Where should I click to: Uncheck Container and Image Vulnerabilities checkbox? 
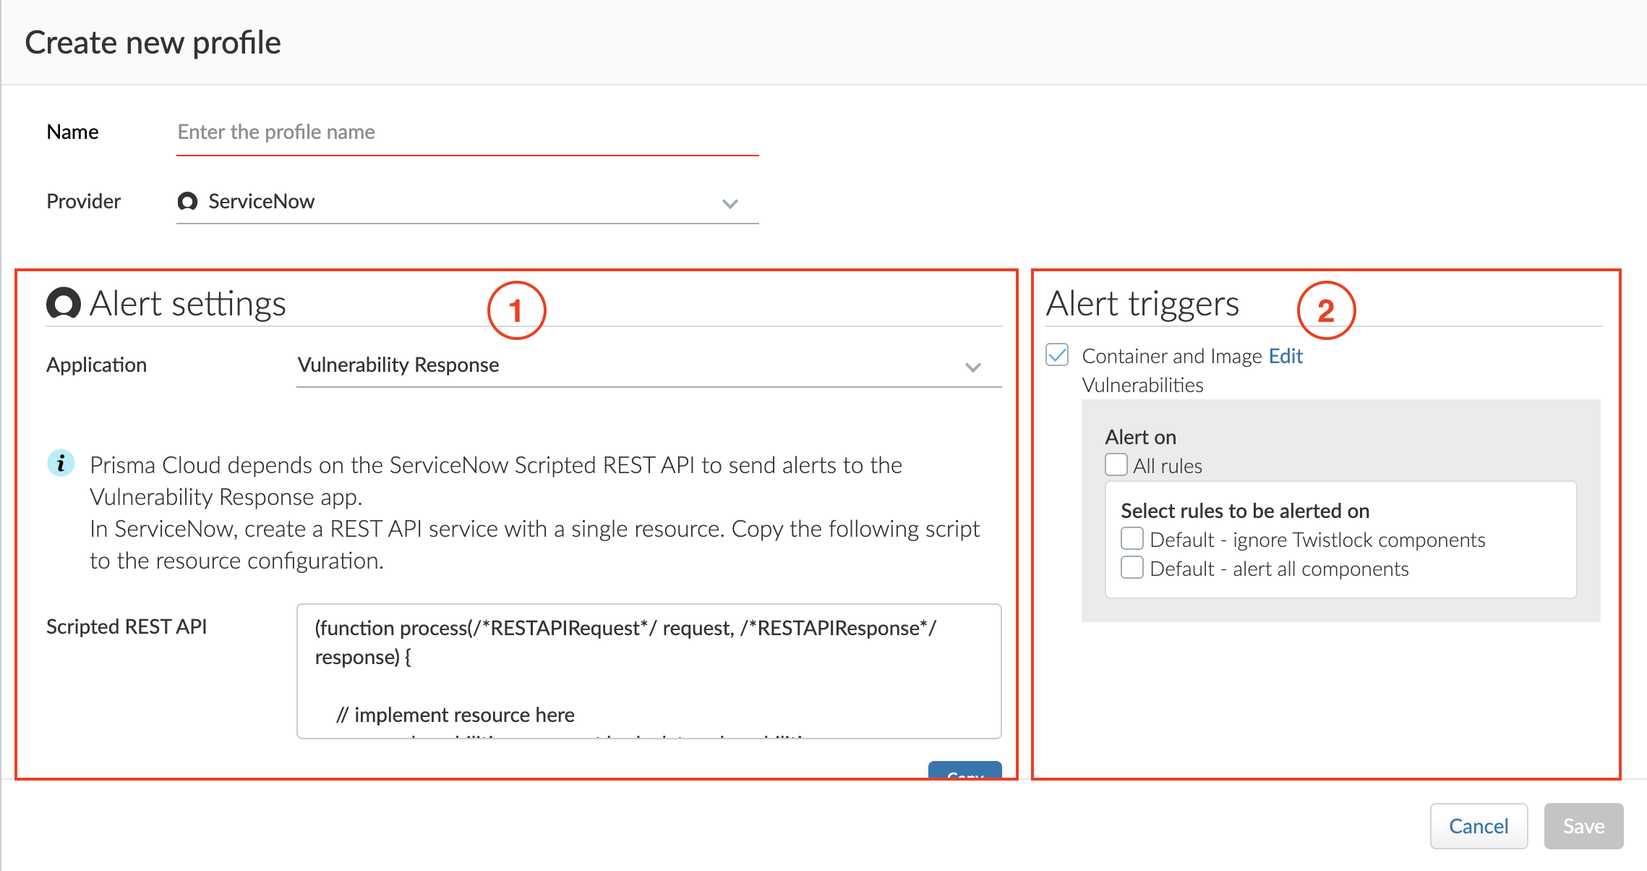[1057, 355]
